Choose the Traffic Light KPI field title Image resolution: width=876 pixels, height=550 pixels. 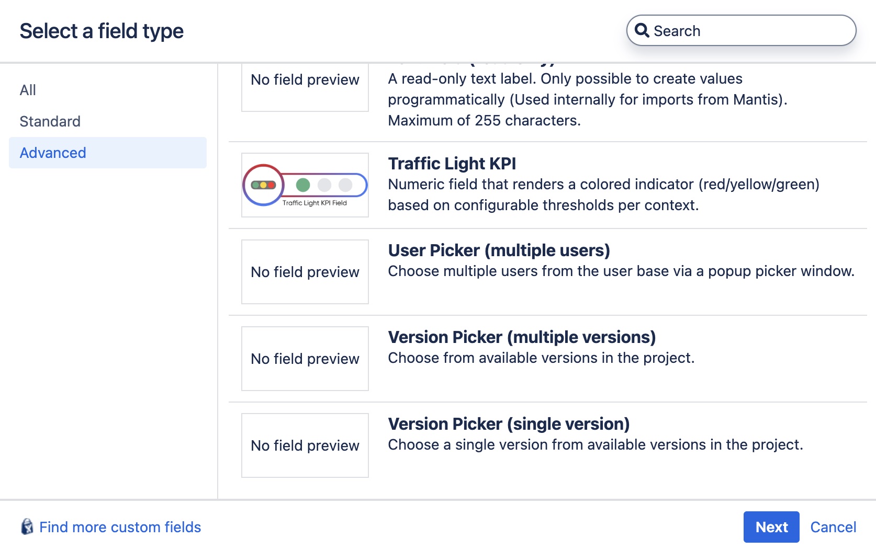(452, 164)
